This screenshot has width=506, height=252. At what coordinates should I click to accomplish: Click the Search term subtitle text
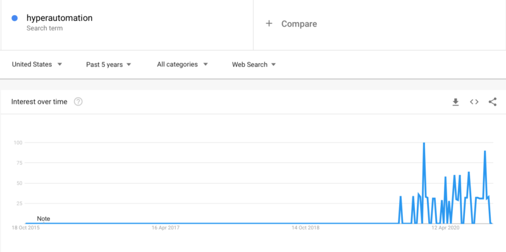(x=44, y=28)
